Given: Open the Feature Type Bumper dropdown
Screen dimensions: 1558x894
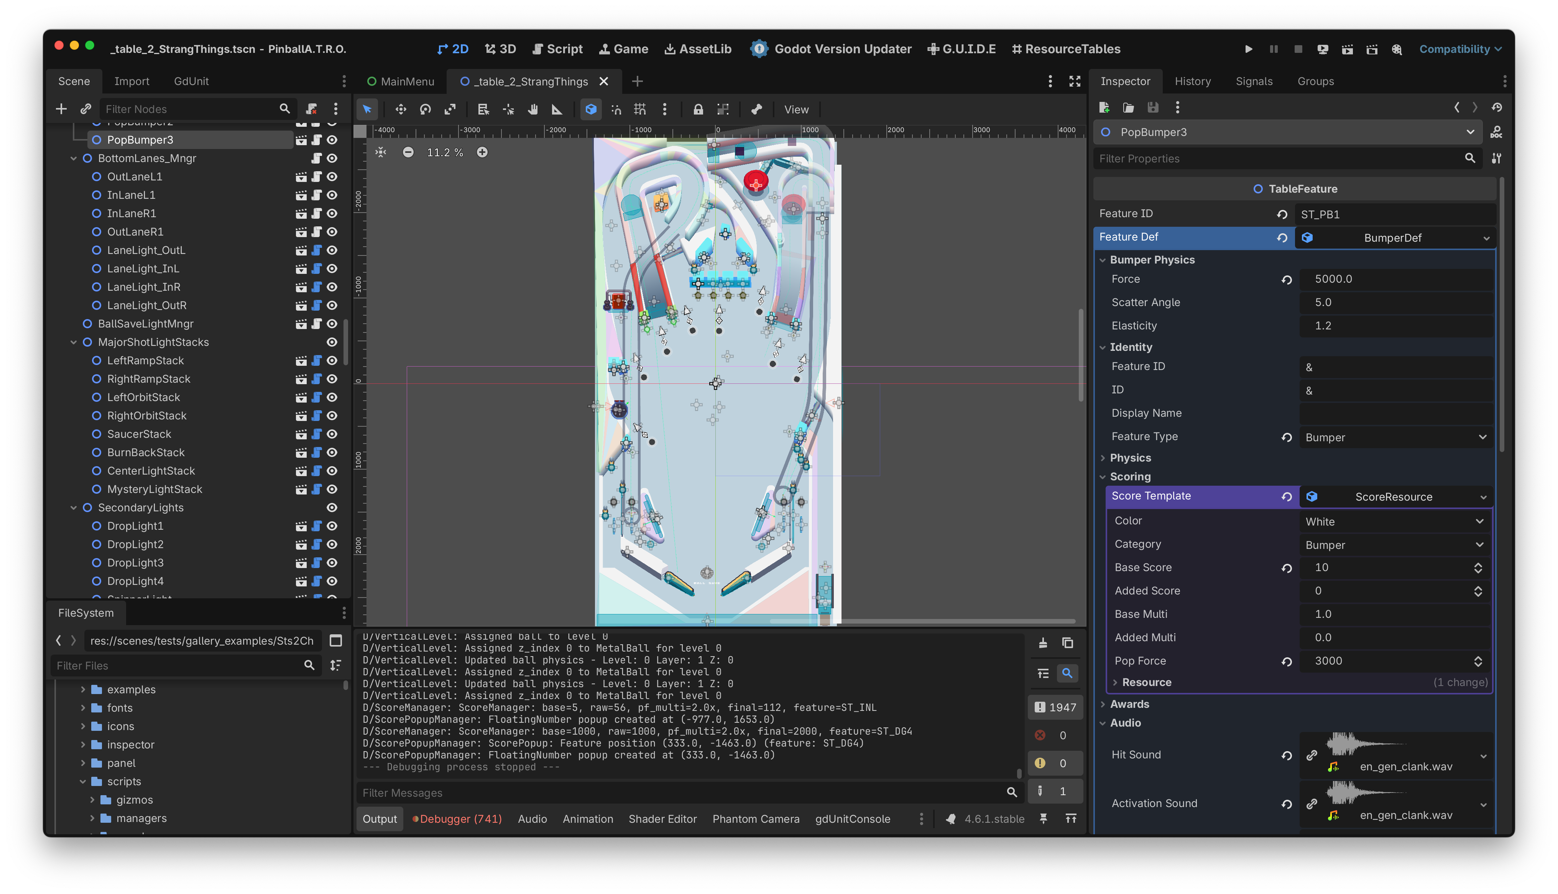Looking at the screenshot, I should [x=1395, y=437].
